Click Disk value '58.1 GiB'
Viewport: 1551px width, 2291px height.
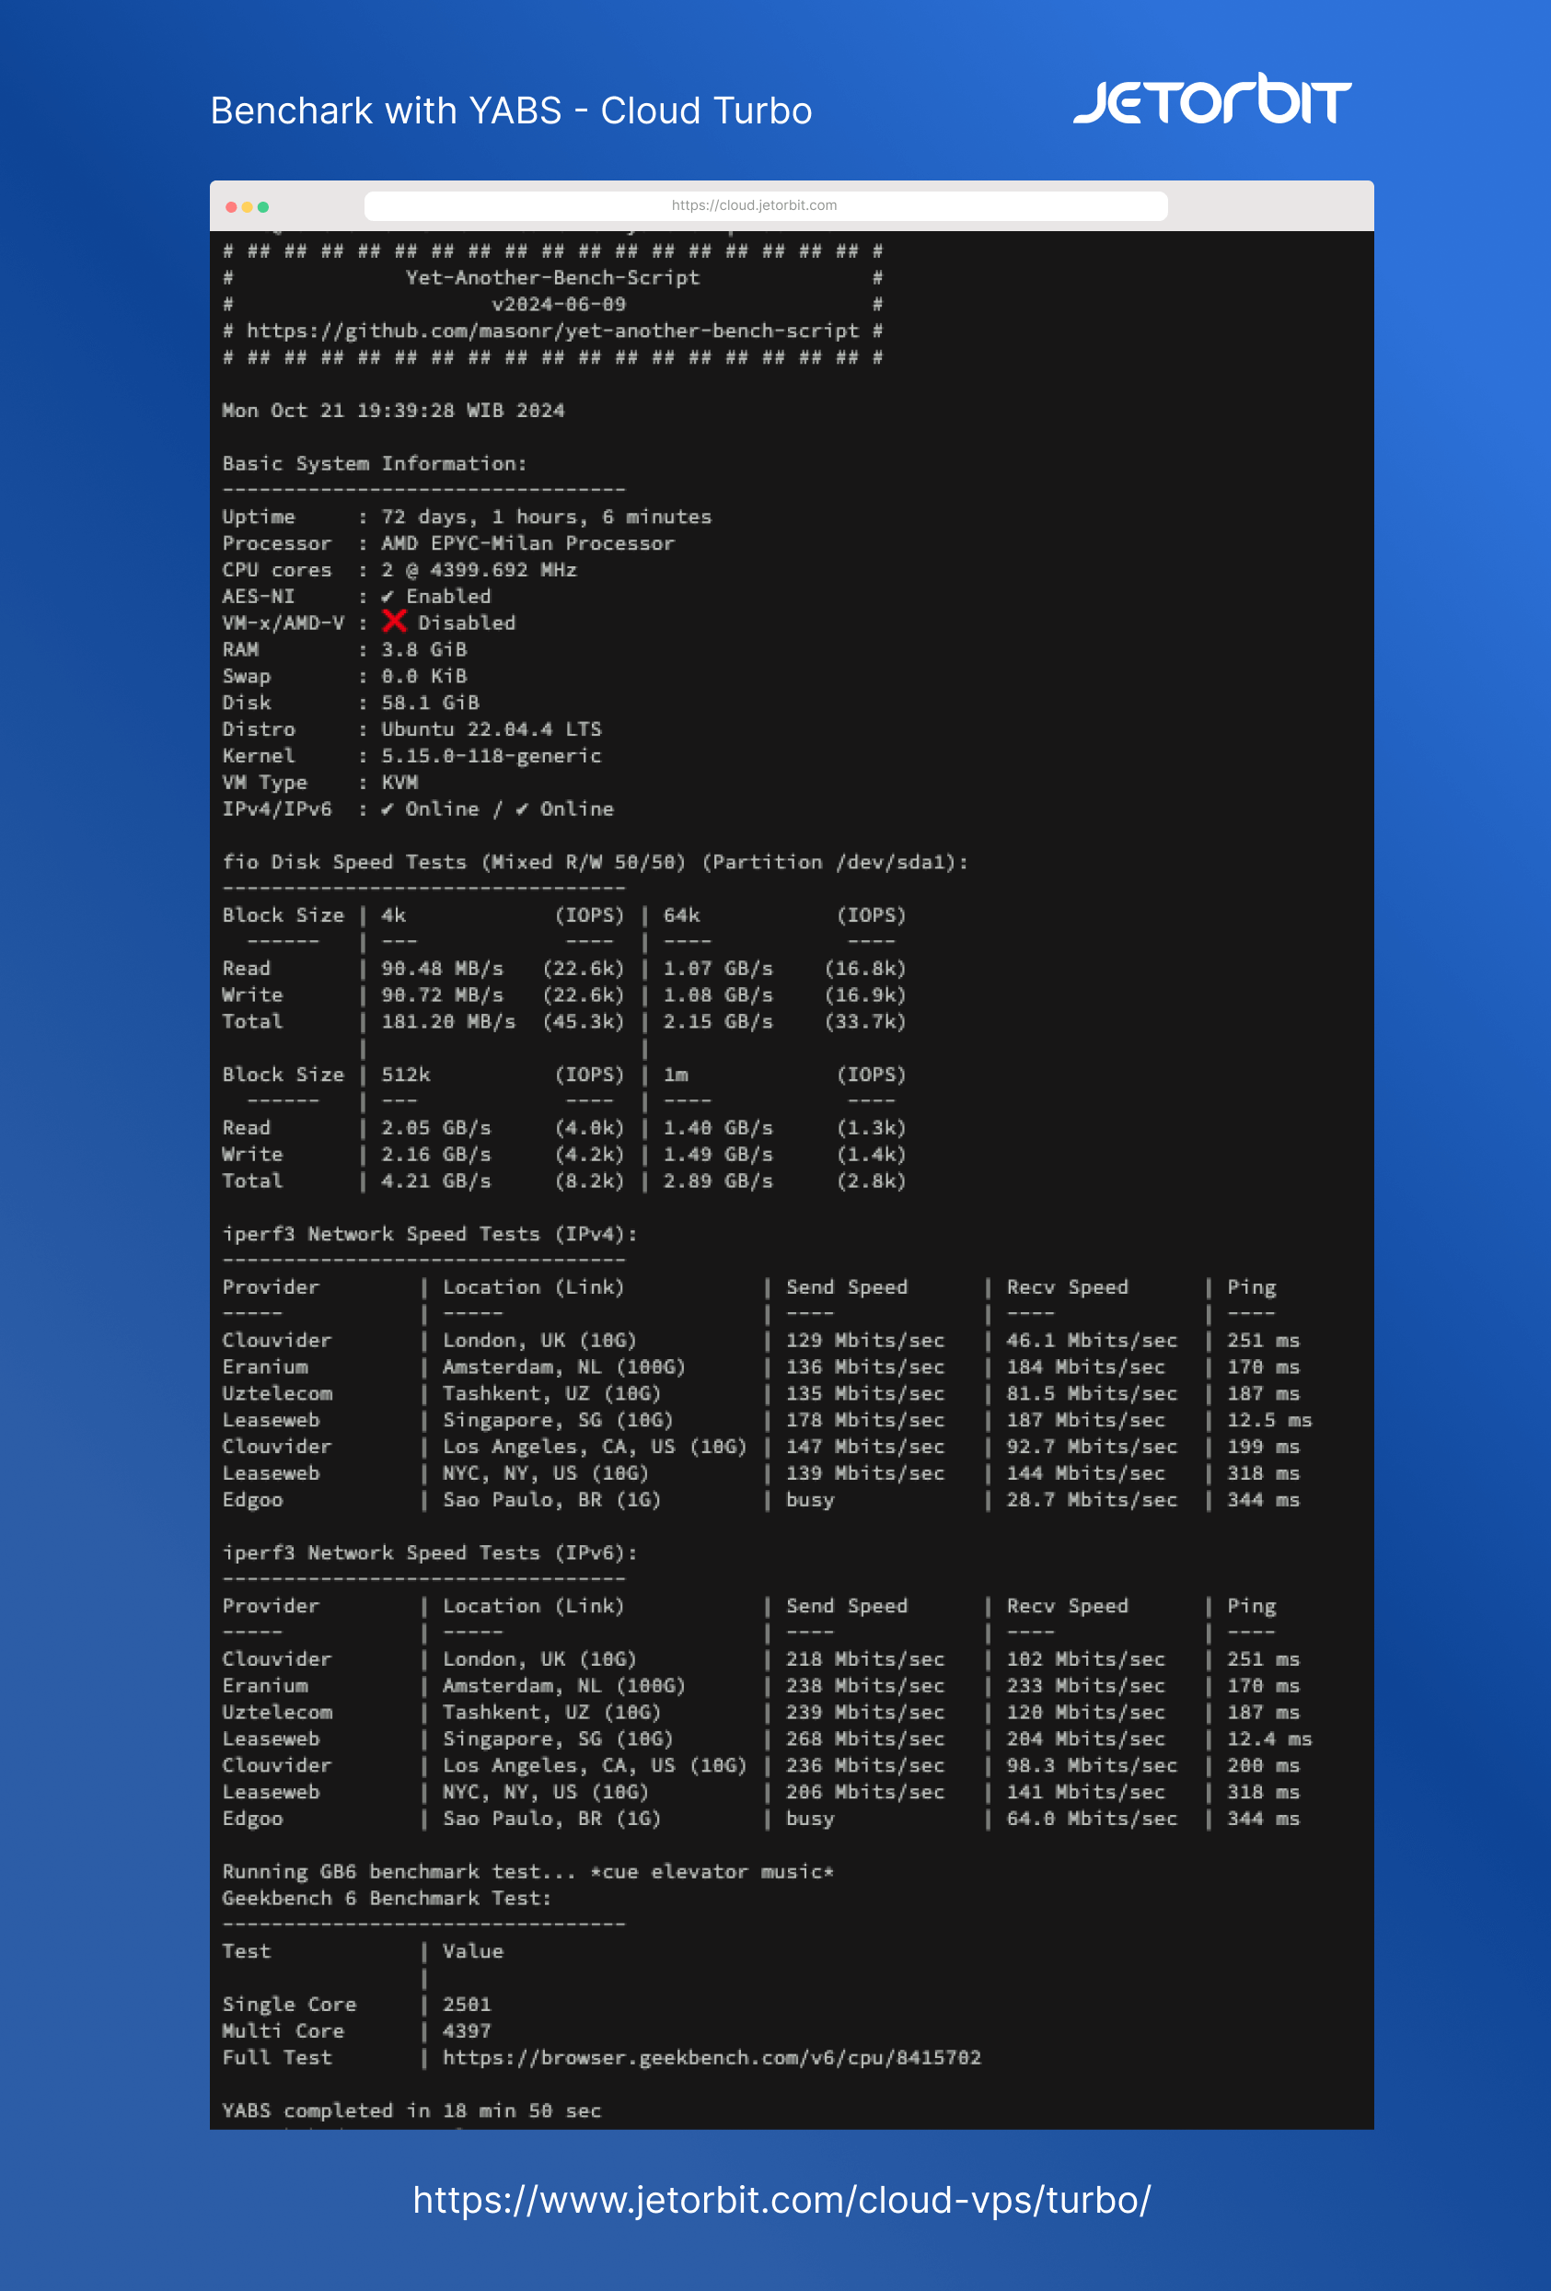tap(431, 703)
